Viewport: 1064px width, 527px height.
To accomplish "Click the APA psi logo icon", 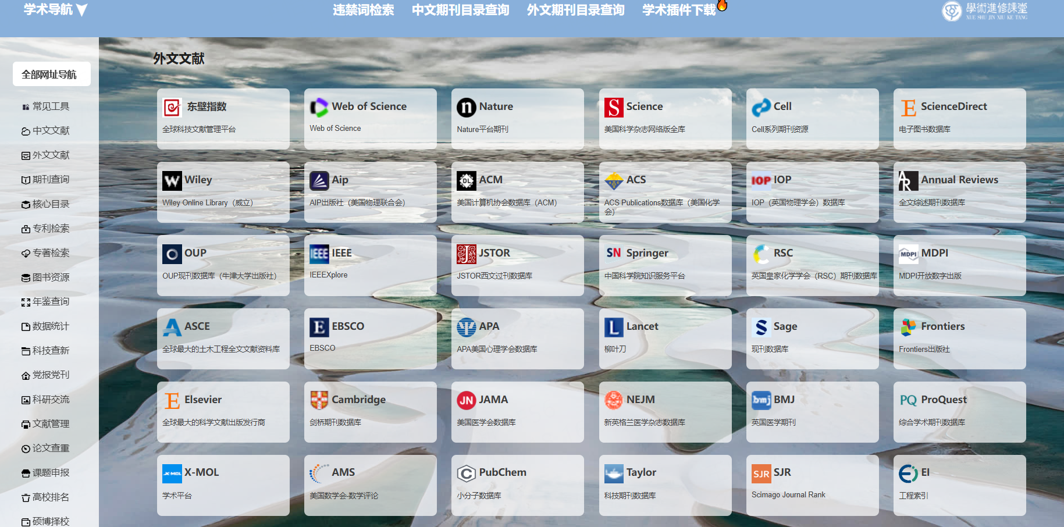I will coord(467,327).
